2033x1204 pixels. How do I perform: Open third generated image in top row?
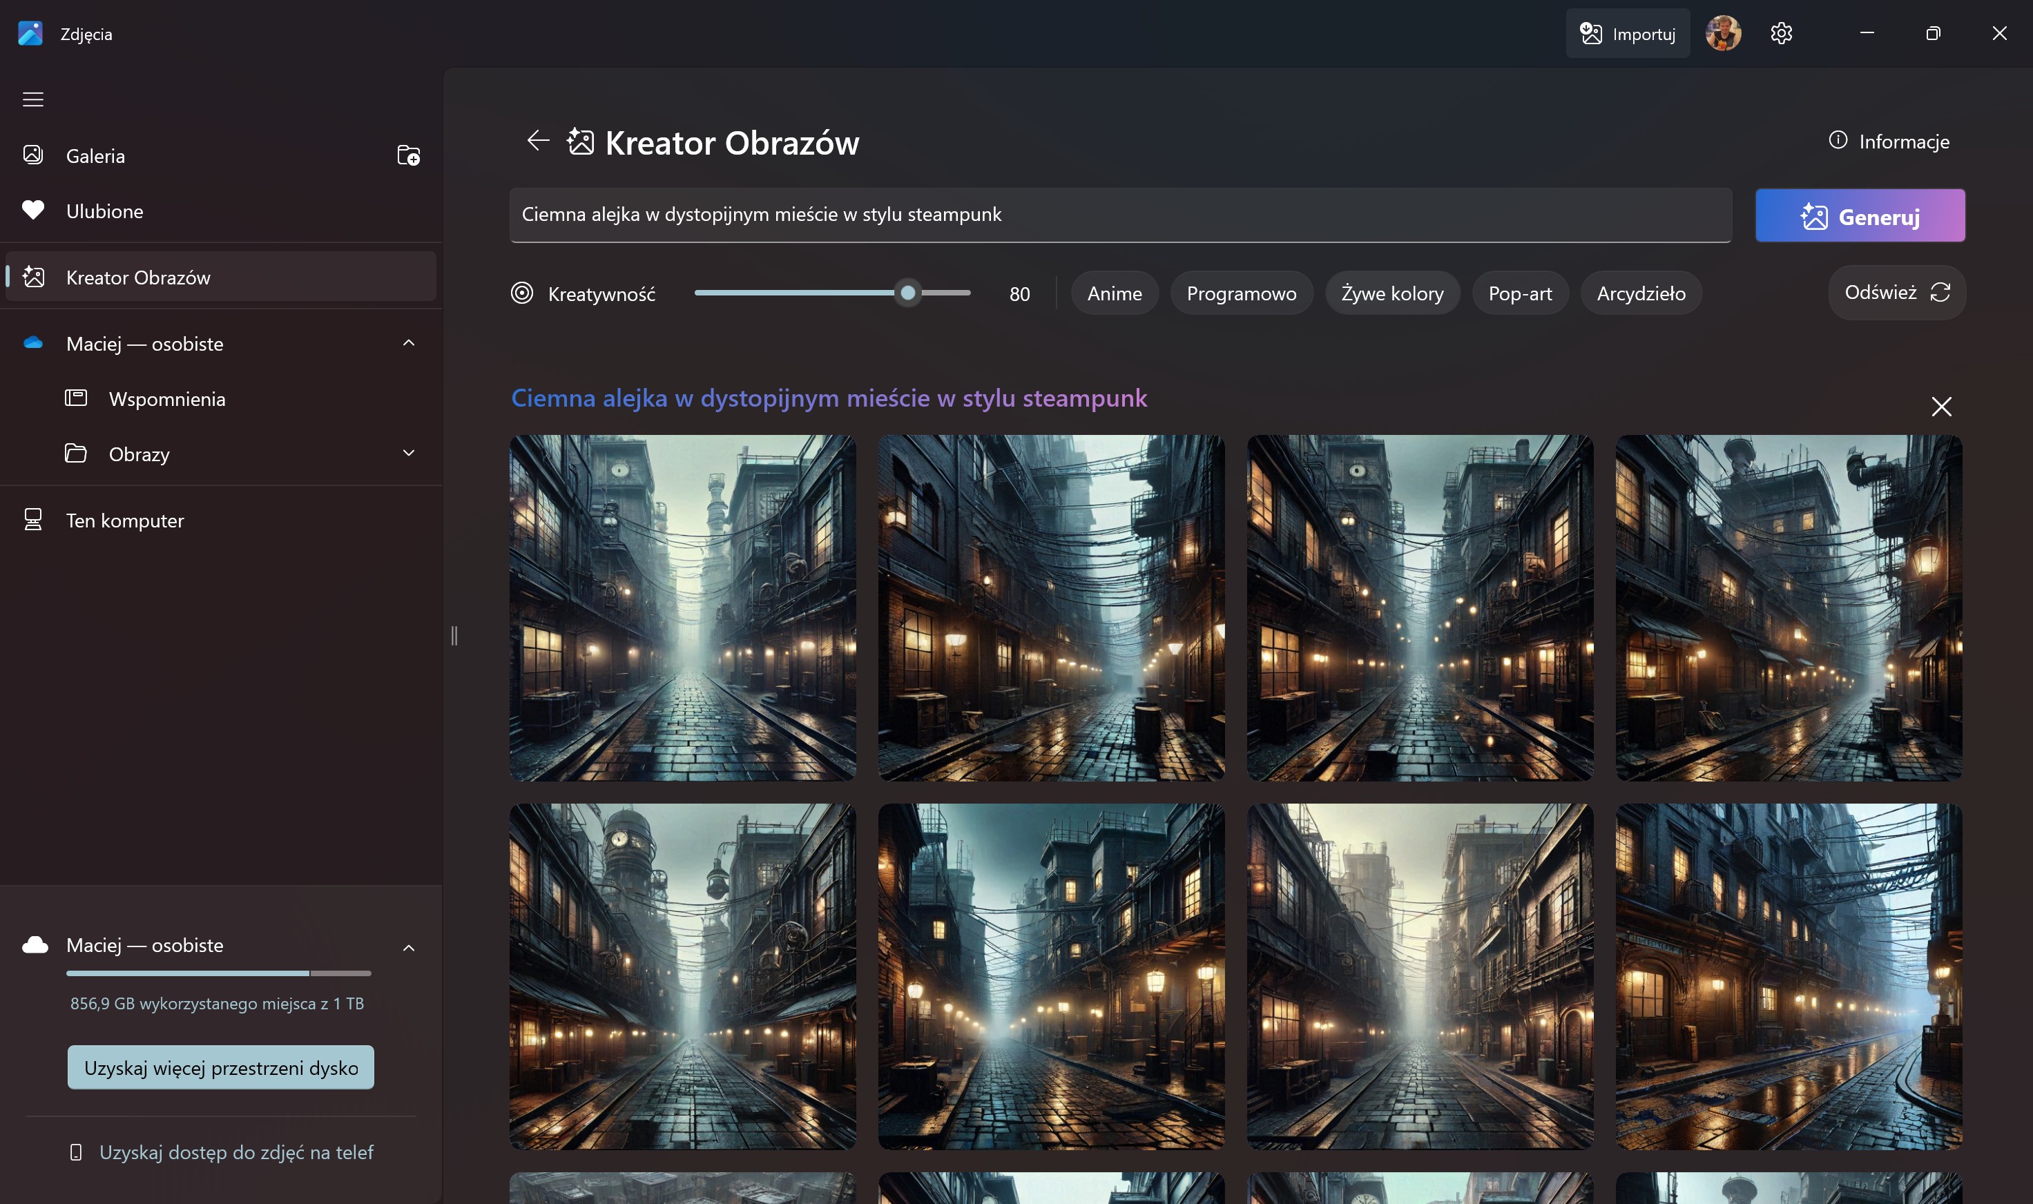[x=1420, y=608]
